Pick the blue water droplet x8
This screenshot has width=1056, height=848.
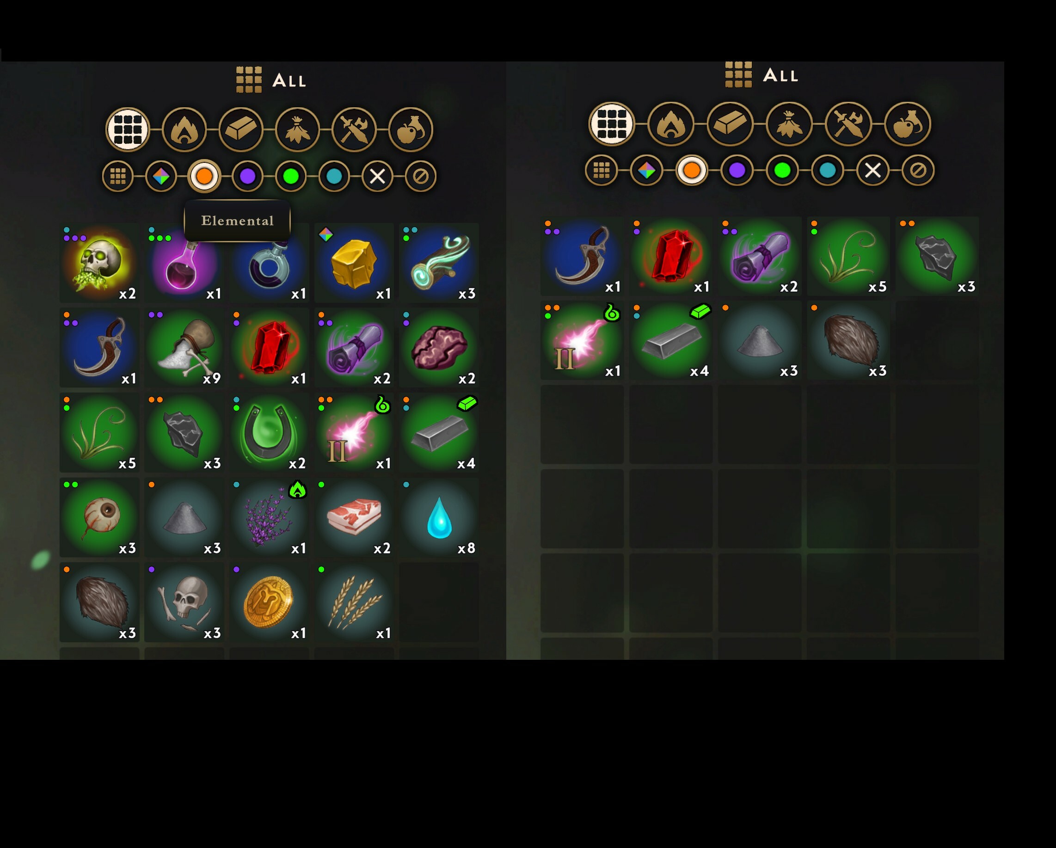click(439, 517)
